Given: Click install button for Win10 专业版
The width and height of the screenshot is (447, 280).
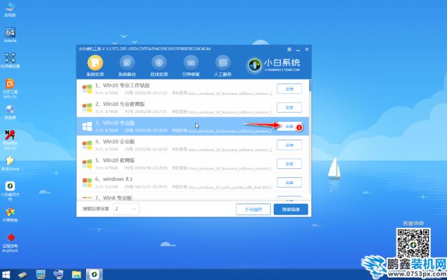Looking at the screenshot, I should point(289,127).
